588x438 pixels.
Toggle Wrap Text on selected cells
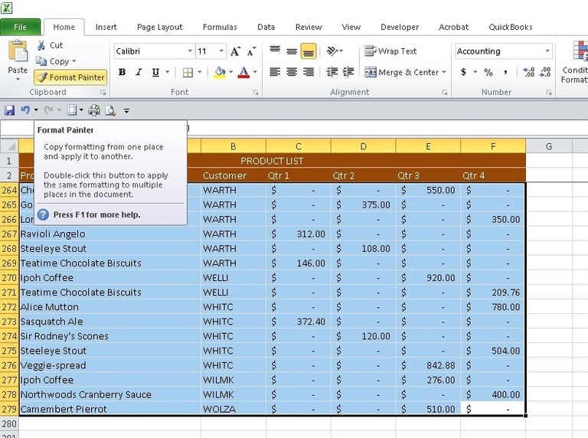pos(390,51)
